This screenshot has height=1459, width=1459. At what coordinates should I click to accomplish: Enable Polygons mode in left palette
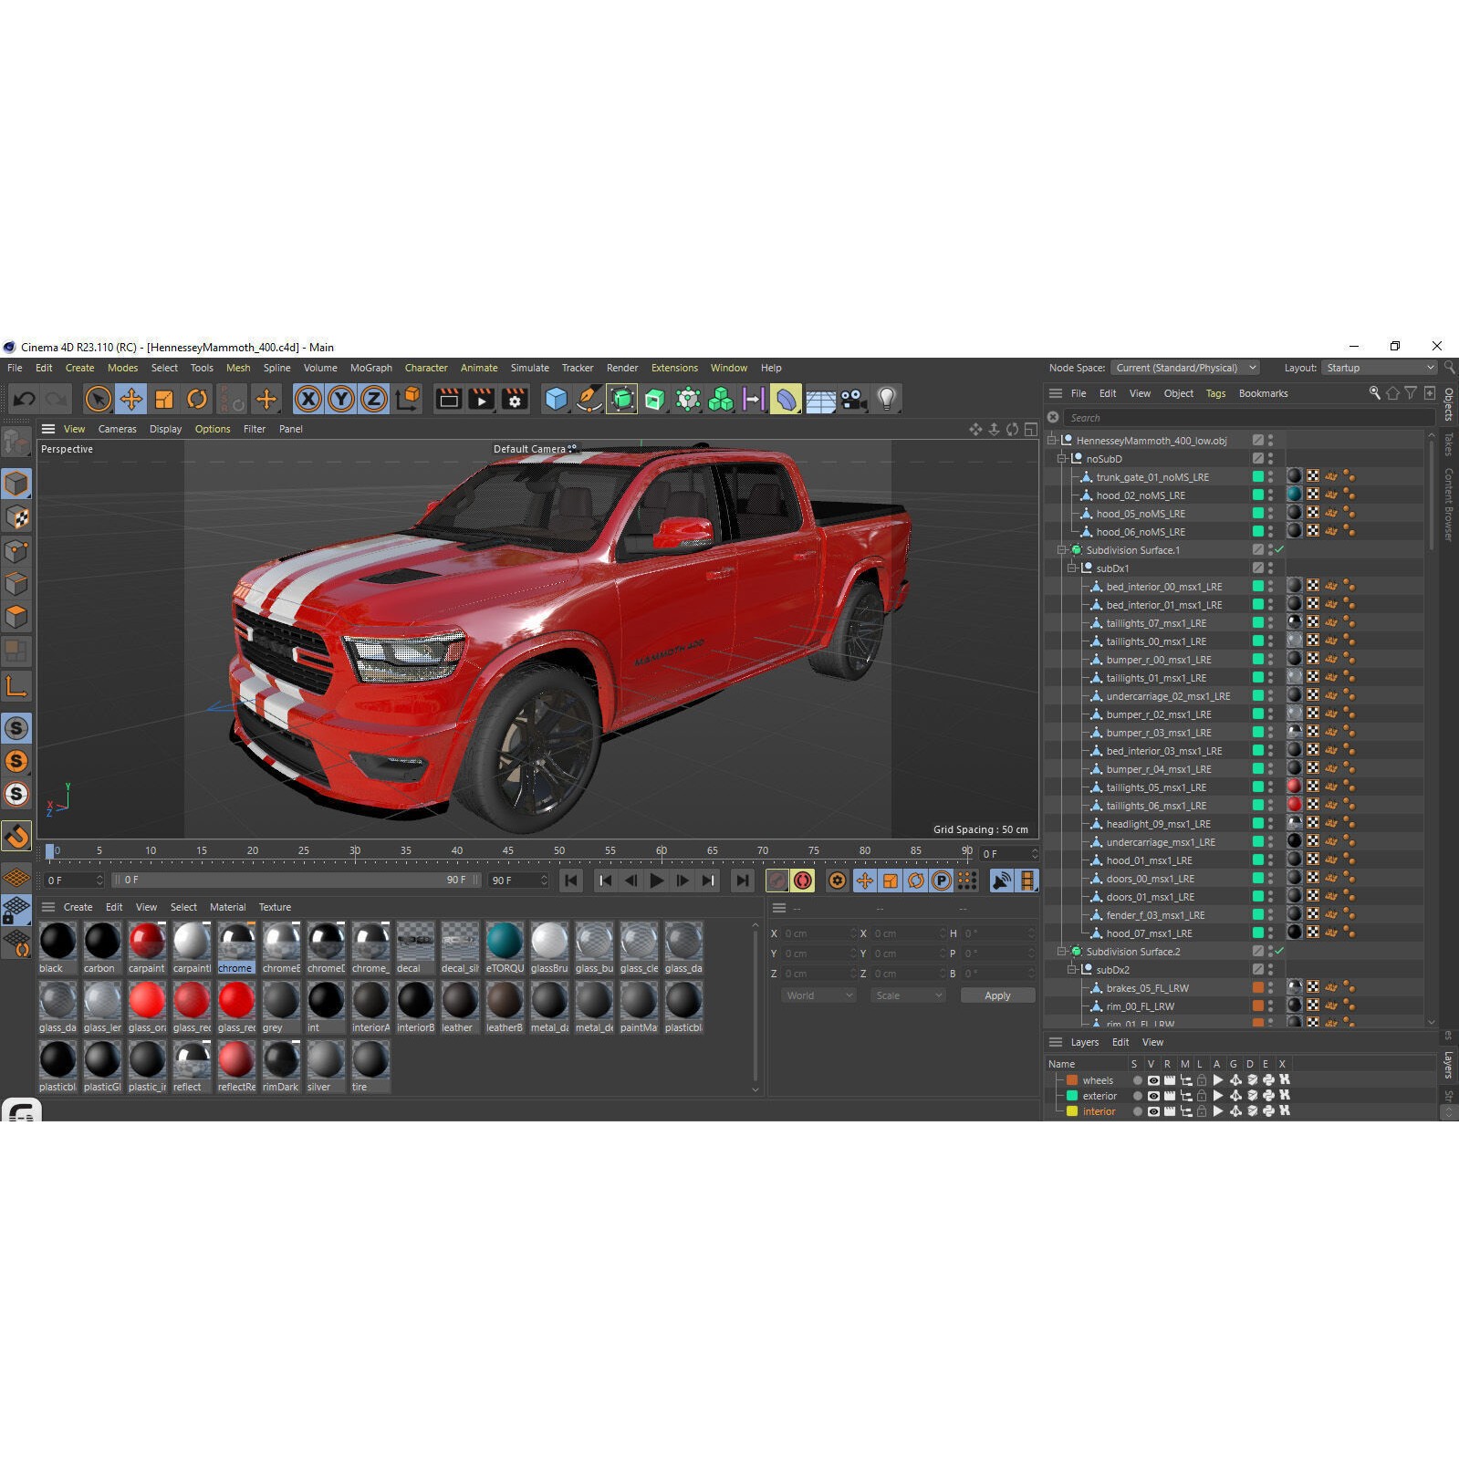(16, 617)
